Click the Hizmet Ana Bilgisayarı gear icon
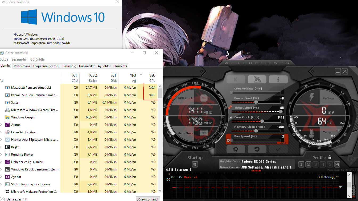This screenshot has width=358, height=201. (7, 140)
